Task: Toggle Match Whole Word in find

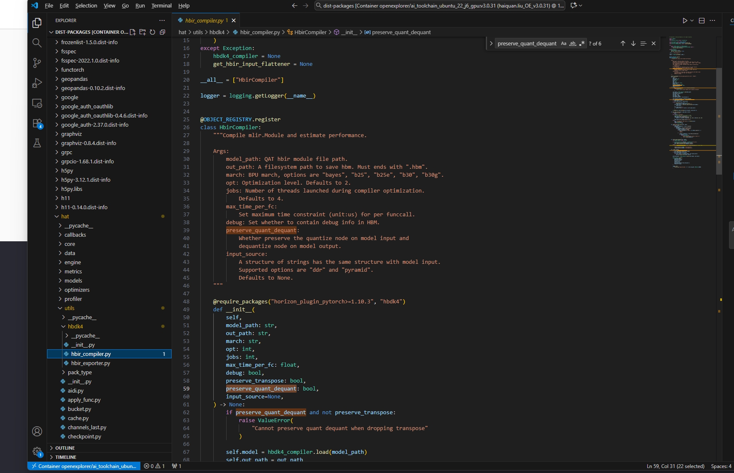Action: 573,43
